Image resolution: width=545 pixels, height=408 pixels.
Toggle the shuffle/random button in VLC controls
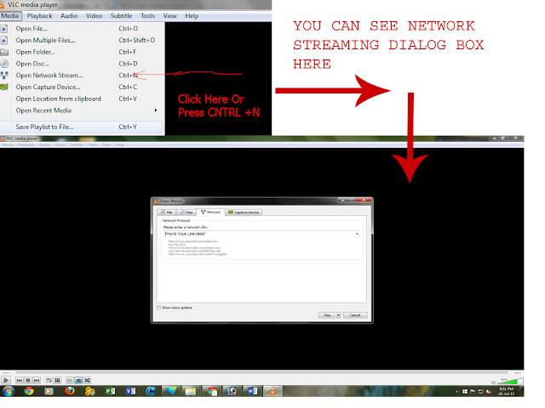[x=87, y=381]
